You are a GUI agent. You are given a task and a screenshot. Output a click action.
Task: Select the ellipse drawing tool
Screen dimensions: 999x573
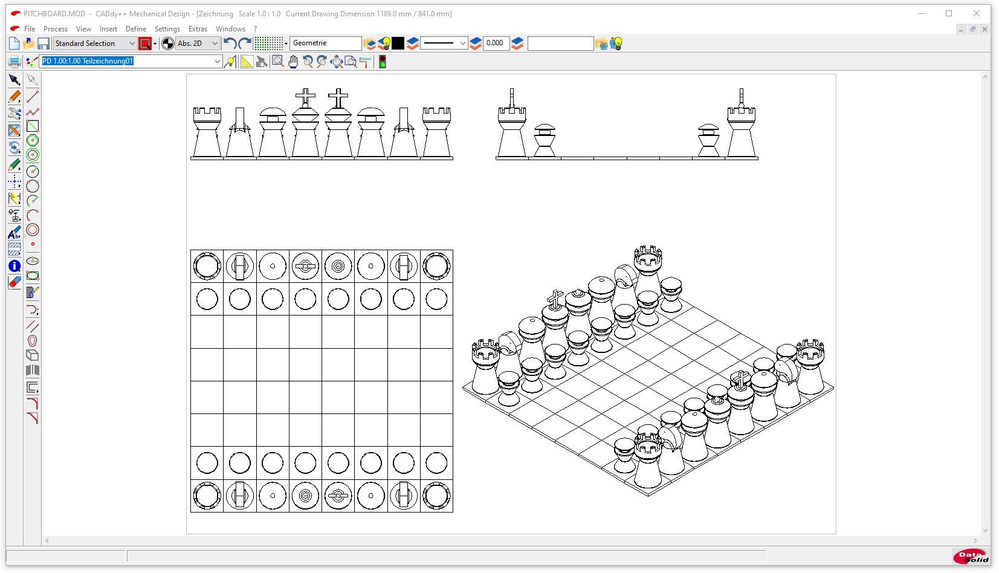pos(33,261)
